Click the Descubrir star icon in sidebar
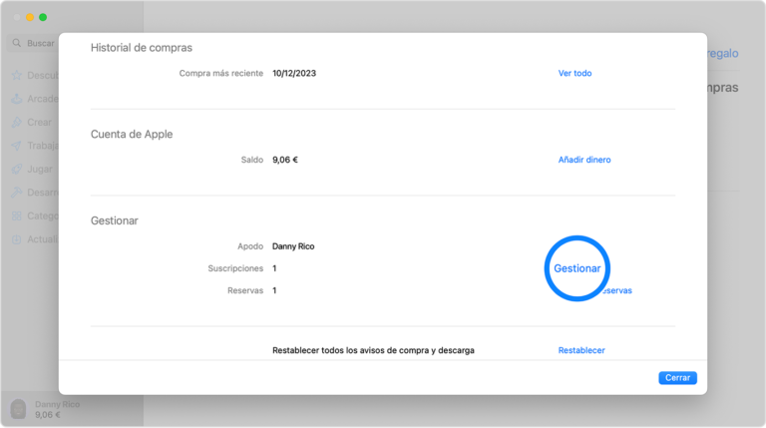 17,75
